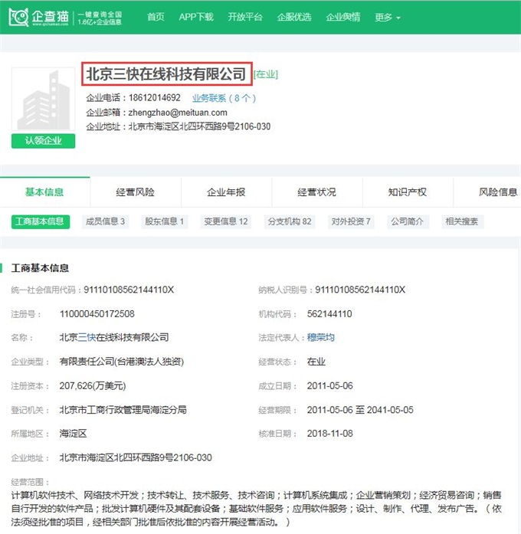Click the 核准日期 value 2018-11-08

pyautogui.click(x=330, y=434)
